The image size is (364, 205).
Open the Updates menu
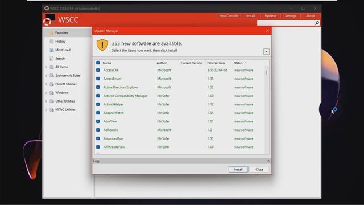pos(271,16)
